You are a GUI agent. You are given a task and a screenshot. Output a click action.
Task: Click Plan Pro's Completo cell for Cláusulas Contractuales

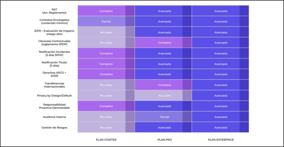[x=164, y=43]
